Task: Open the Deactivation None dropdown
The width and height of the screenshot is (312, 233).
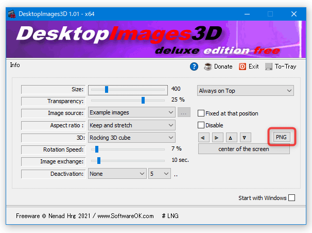Action: tap(117, 174)
